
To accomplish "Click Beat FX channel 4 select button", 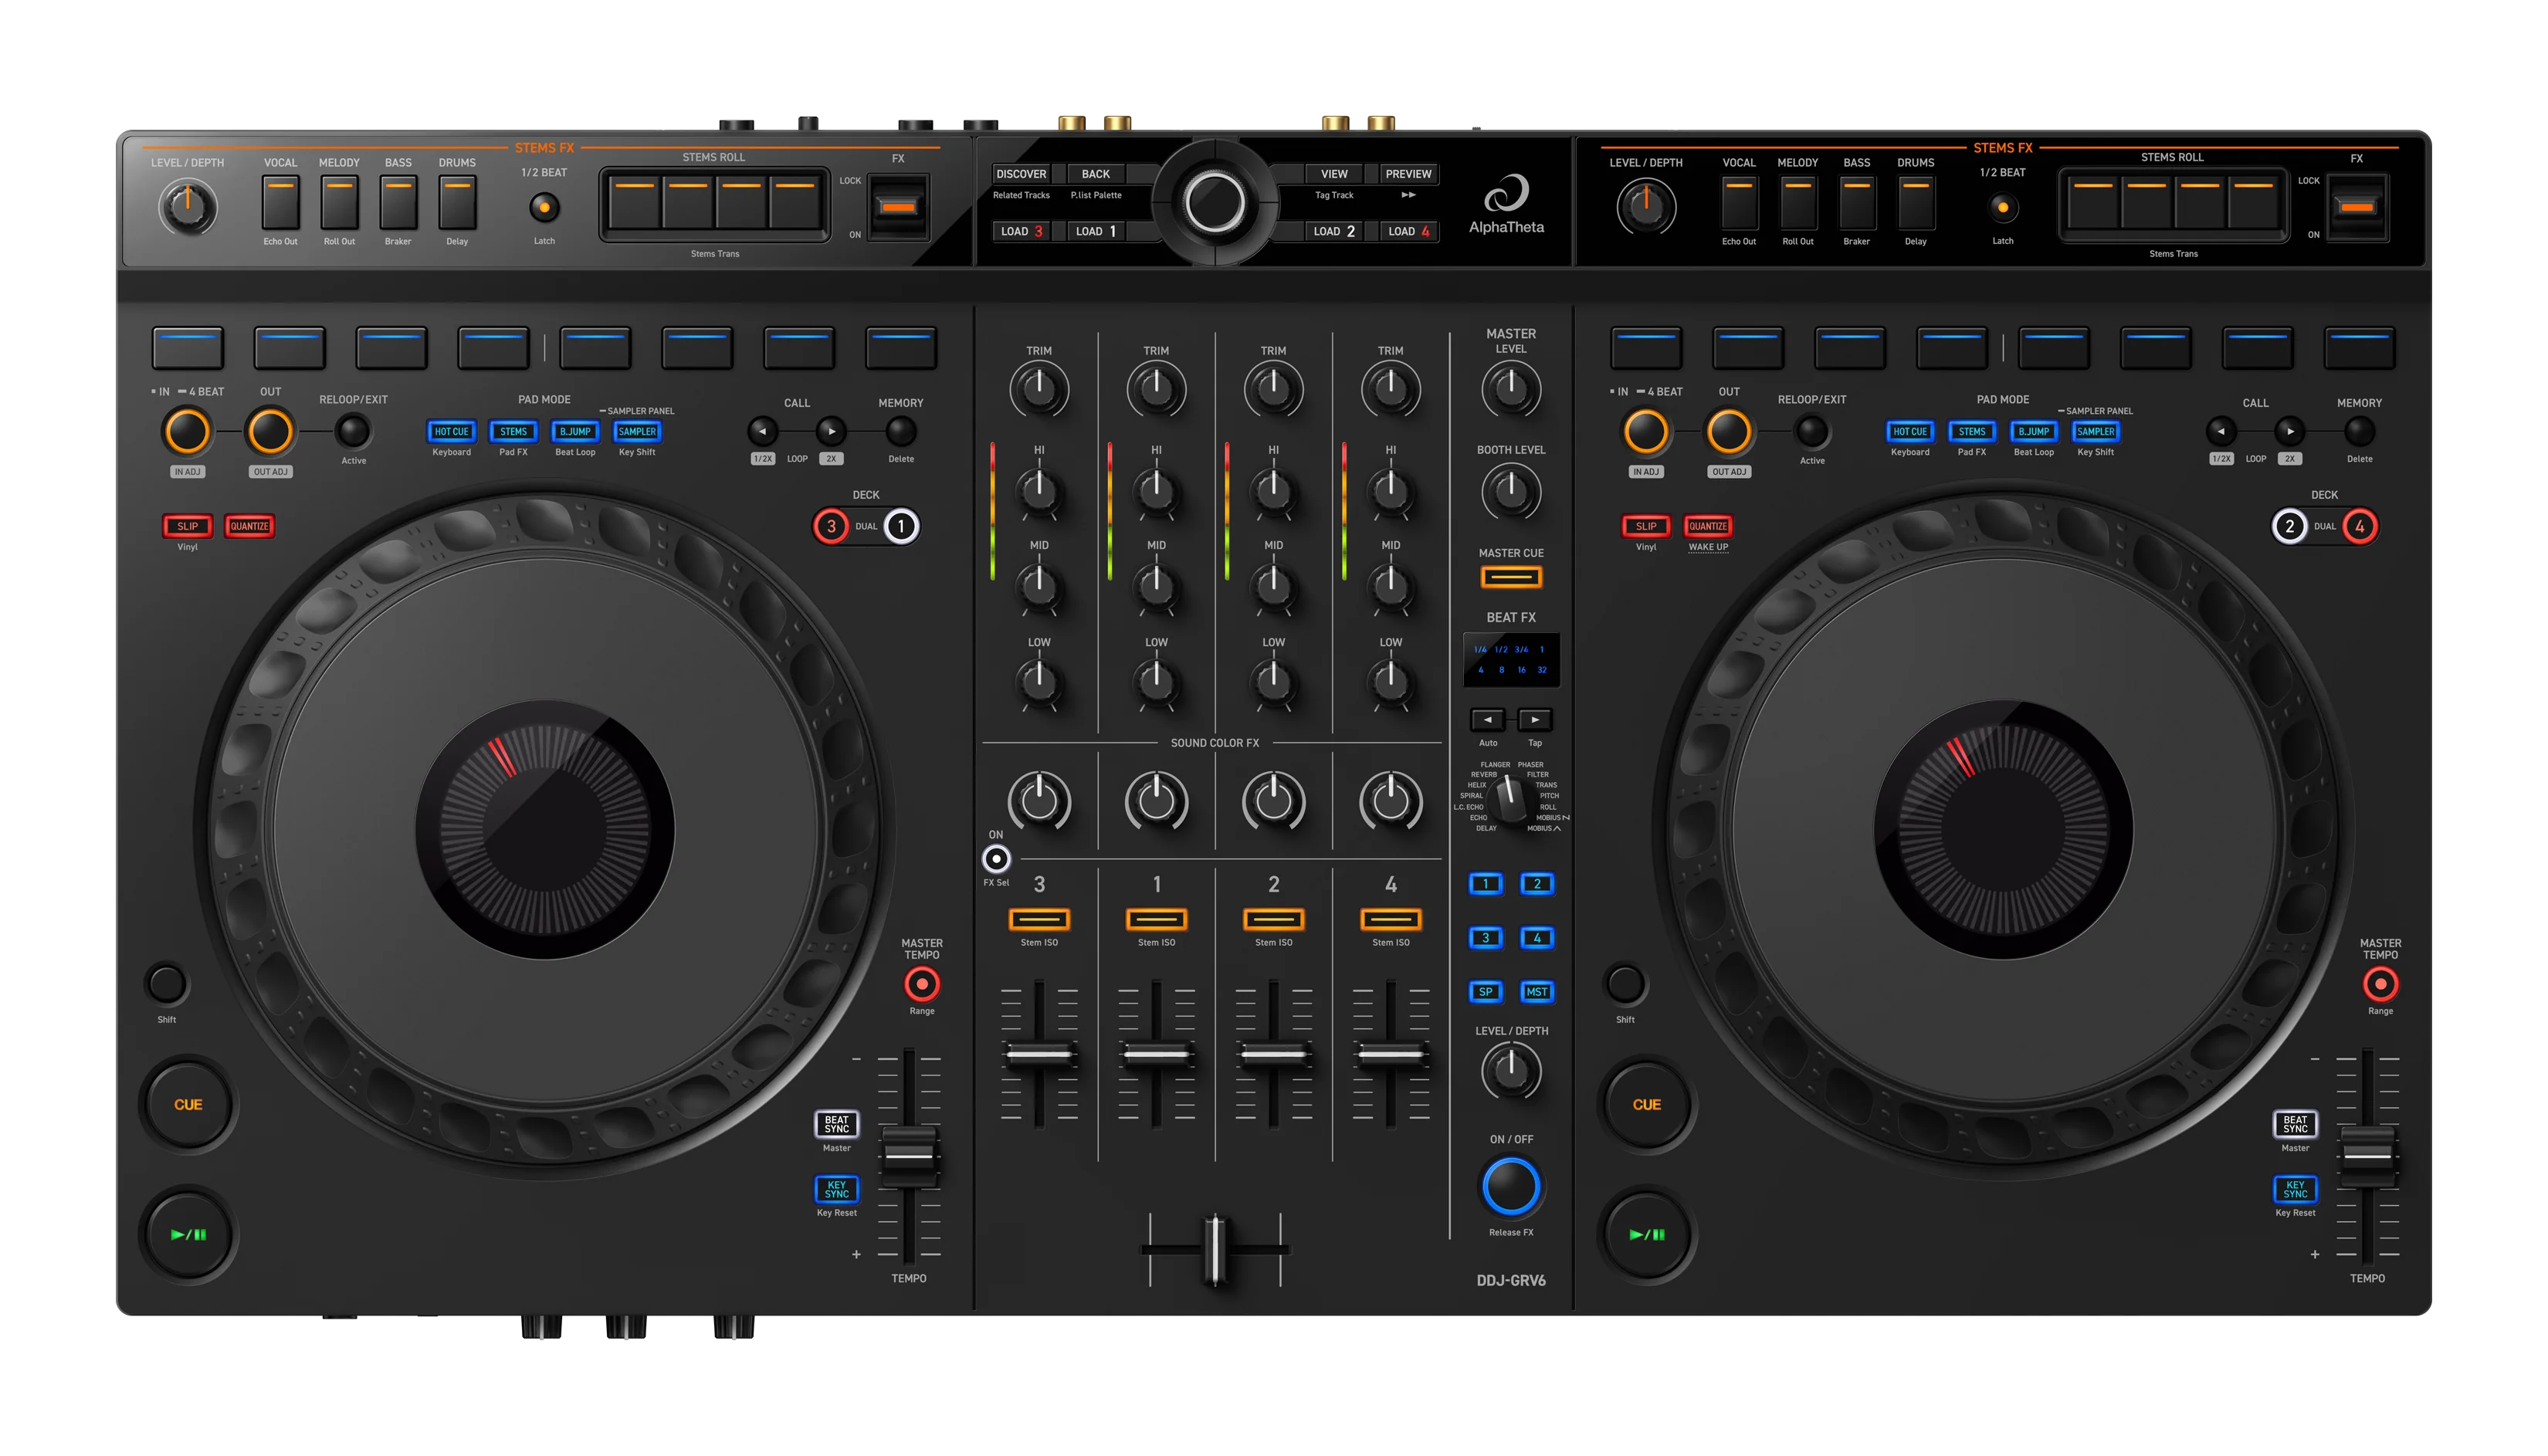I will 1537,938.
